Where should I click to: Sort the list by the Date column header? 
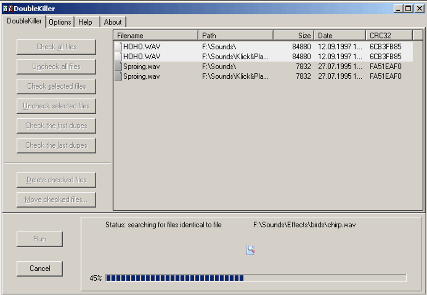point(340,36)
